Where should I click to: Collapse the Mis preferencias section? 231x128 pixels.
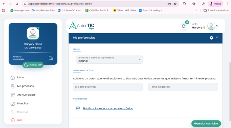[x=217, y=37]
